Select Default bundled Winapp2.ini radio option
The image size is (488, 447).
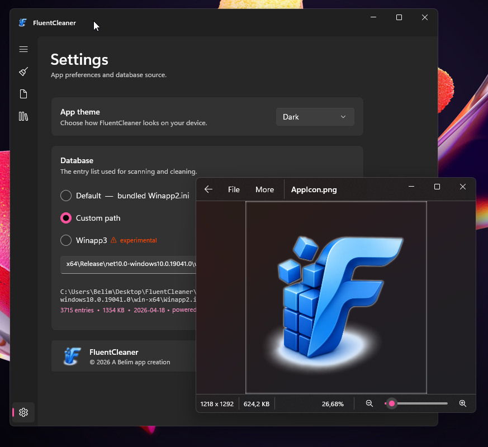pyautogui.click(x=65, y=196)
